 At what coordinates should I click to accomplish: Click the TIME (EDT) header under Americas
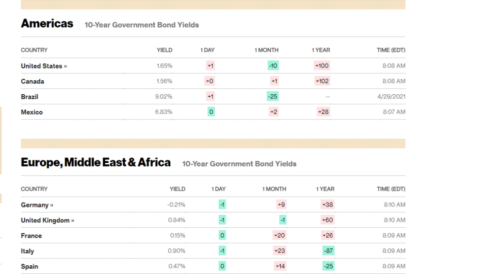pos(392,50)
